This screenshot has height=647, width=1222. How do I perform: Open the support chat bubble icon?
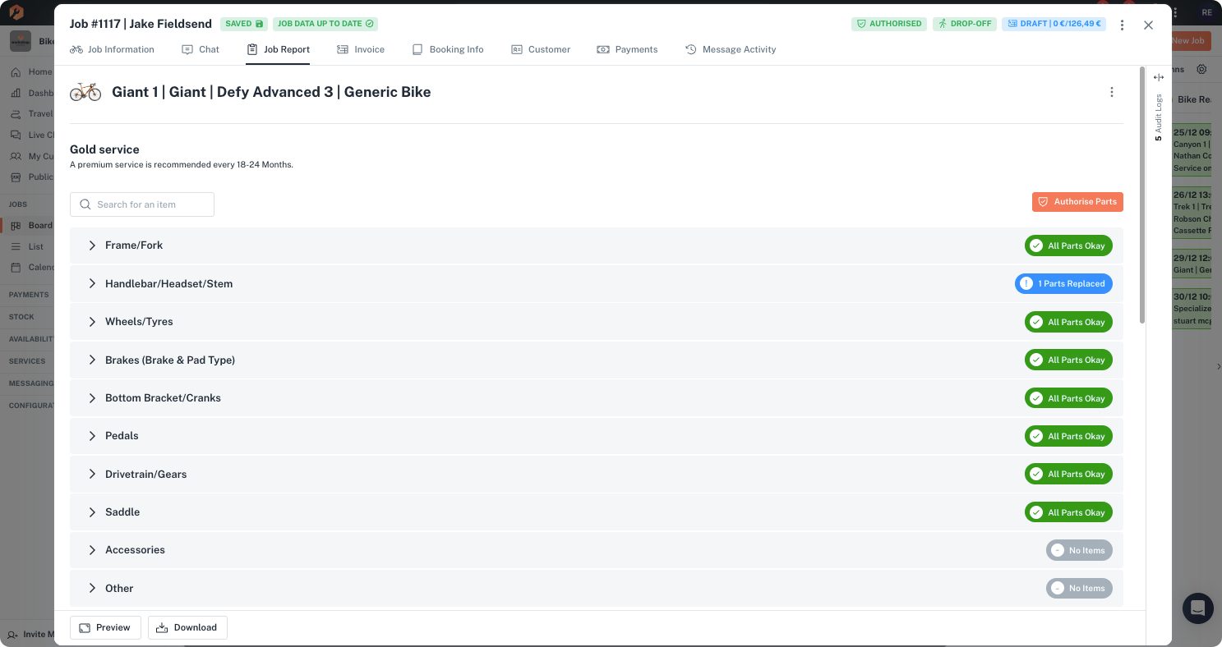(x=1197, y=608)
